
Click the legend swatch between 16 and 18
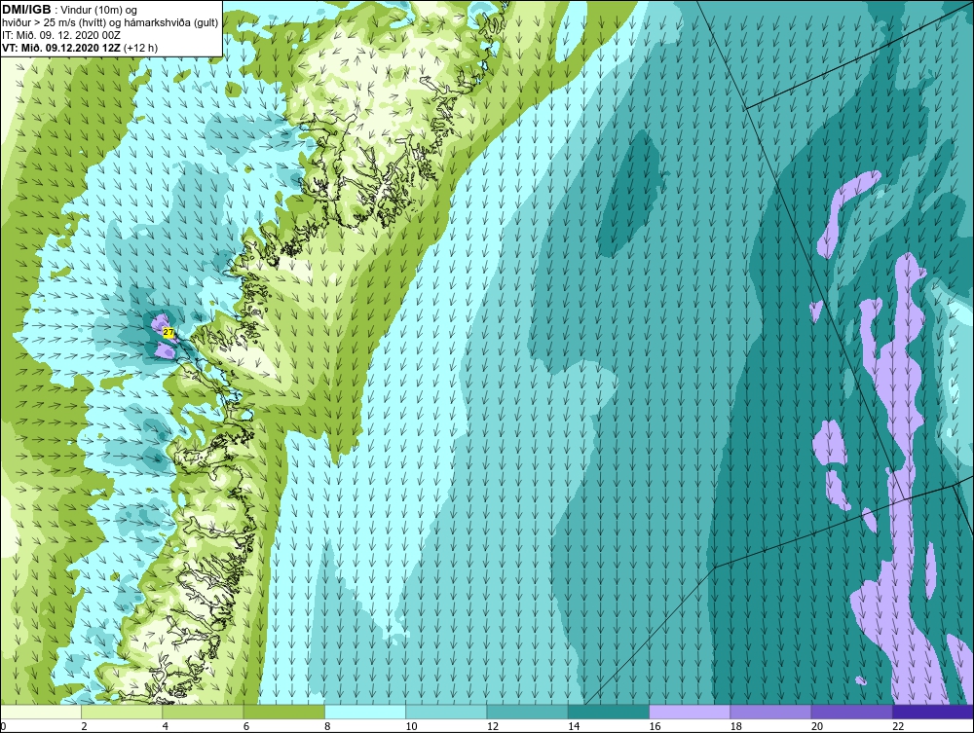pyautogui.click(x=690, y=712)
